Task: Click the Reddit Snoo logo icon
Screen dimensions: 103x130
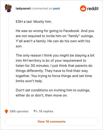Action: [83, 8]
